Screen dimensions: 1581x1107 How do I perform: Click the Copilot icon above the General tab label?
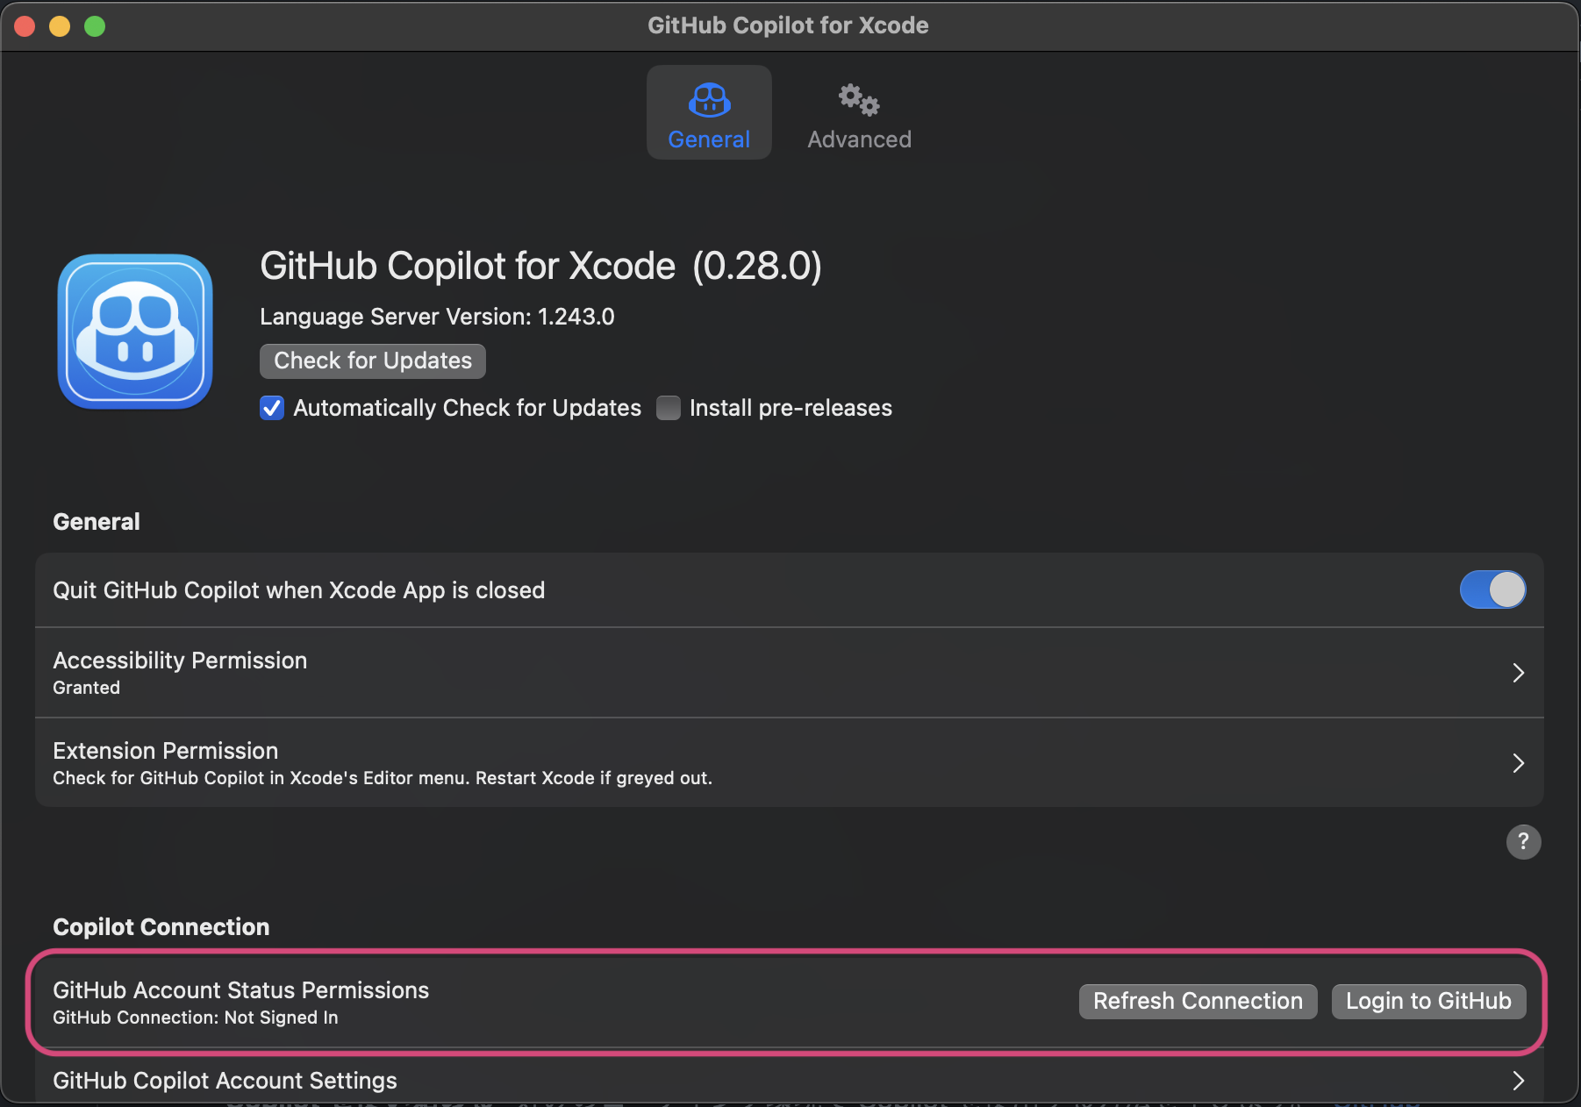pyautogui.click(x=709, y=100)
